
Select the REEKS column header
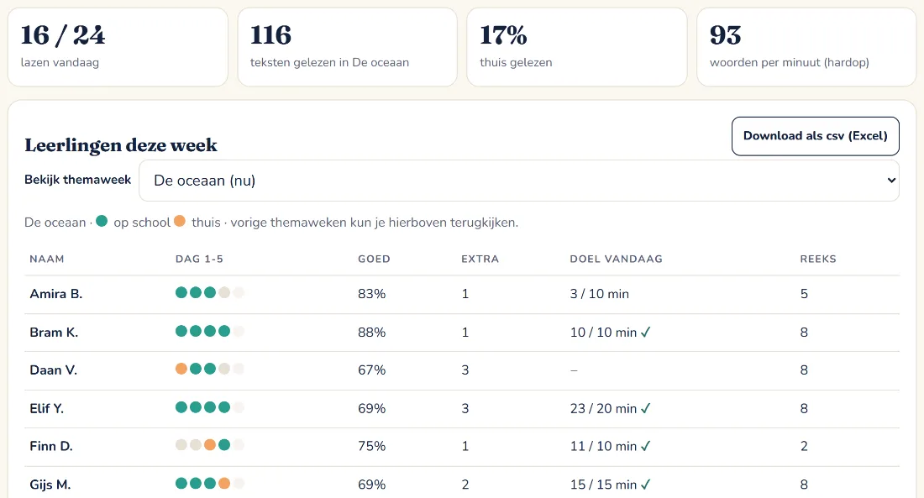point(818,259)
